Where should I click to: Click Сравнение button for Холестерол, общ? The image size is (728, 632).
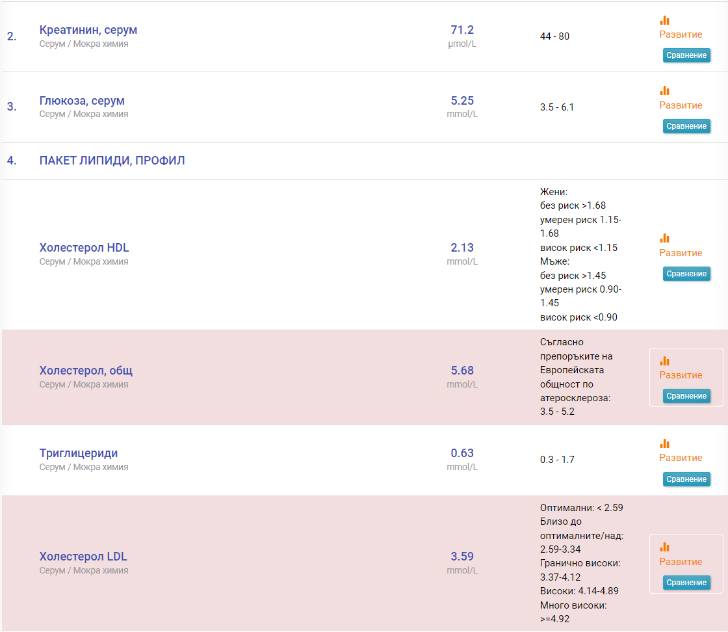click(x=686, y=396)
